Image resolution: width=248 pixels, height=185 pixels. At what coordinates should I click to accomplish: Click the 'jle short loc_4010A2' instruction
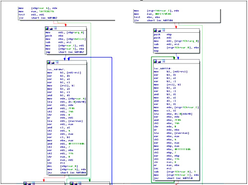38,18
